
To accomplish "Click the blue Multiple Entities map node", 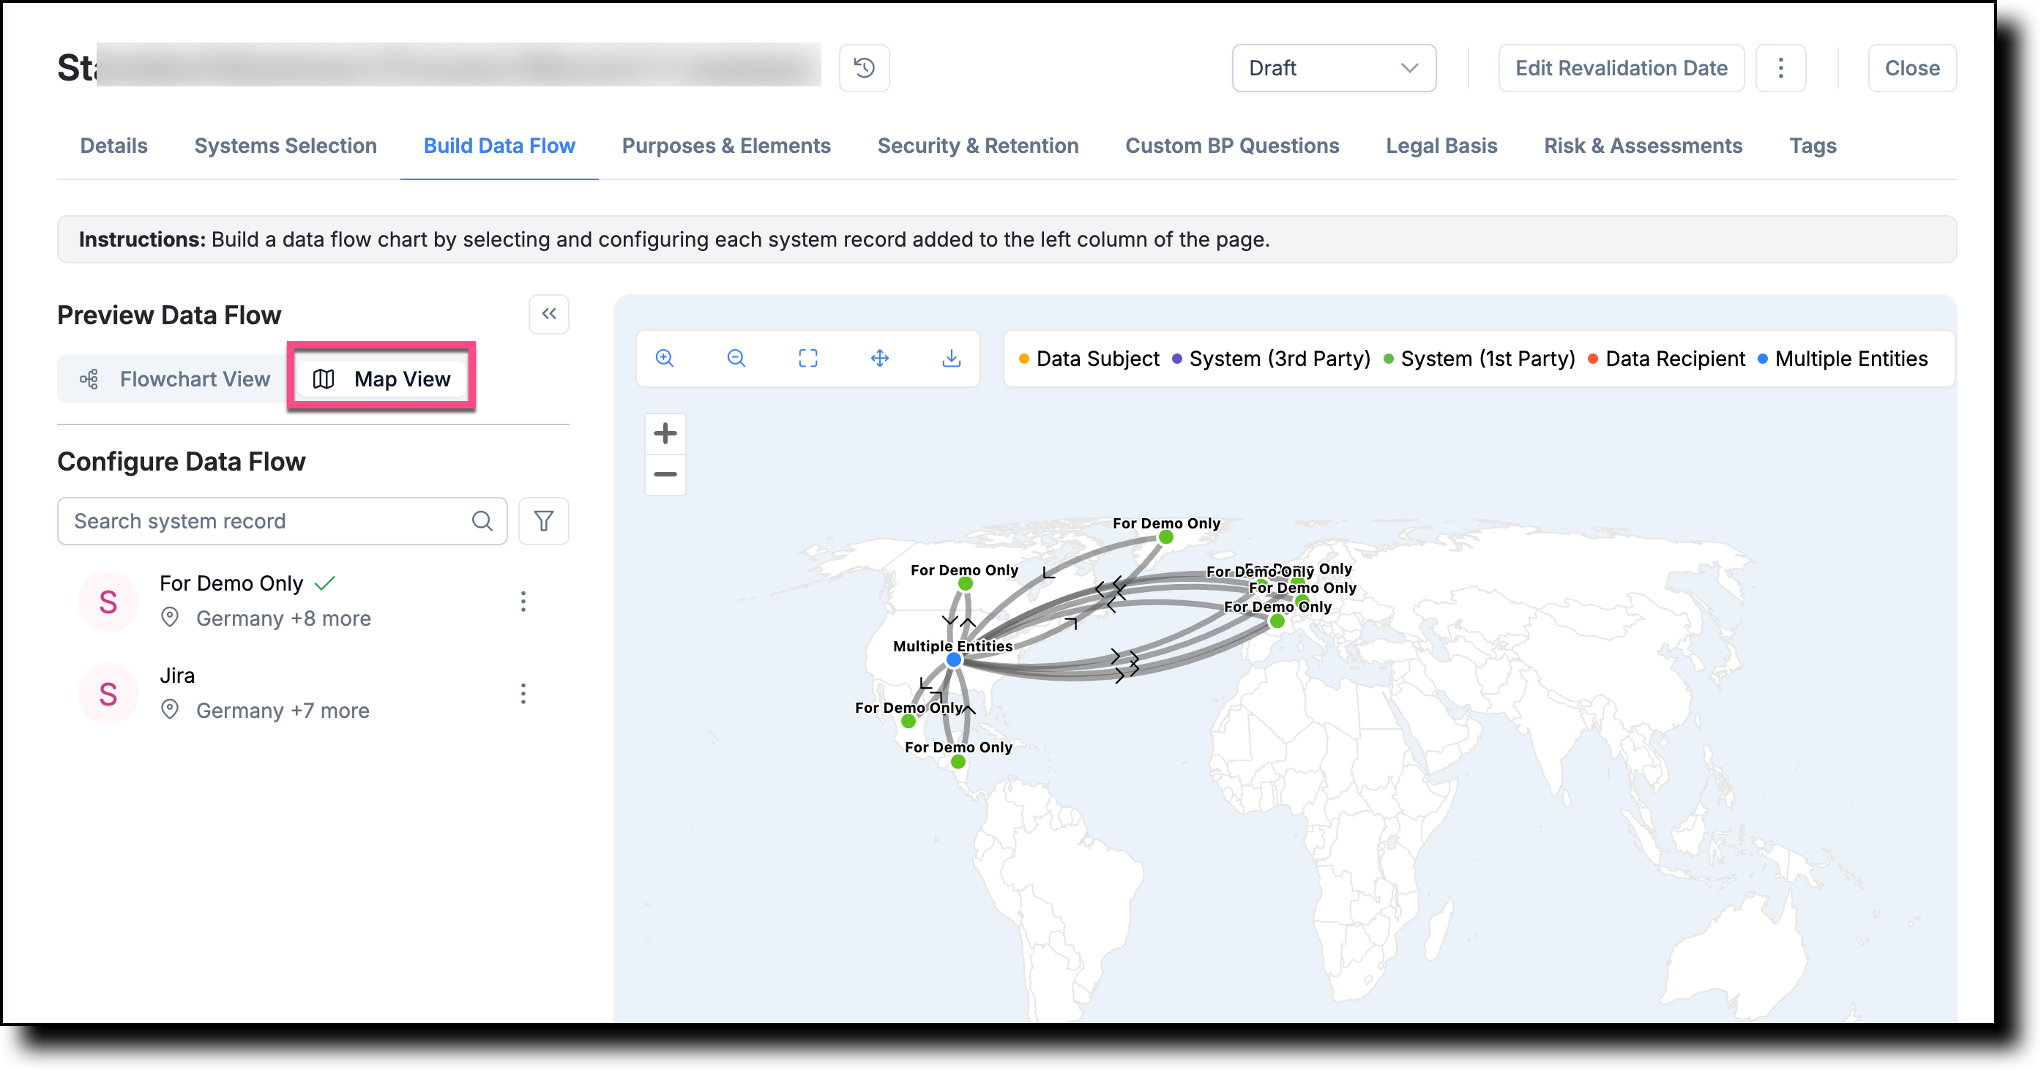I will coord(954,659).
